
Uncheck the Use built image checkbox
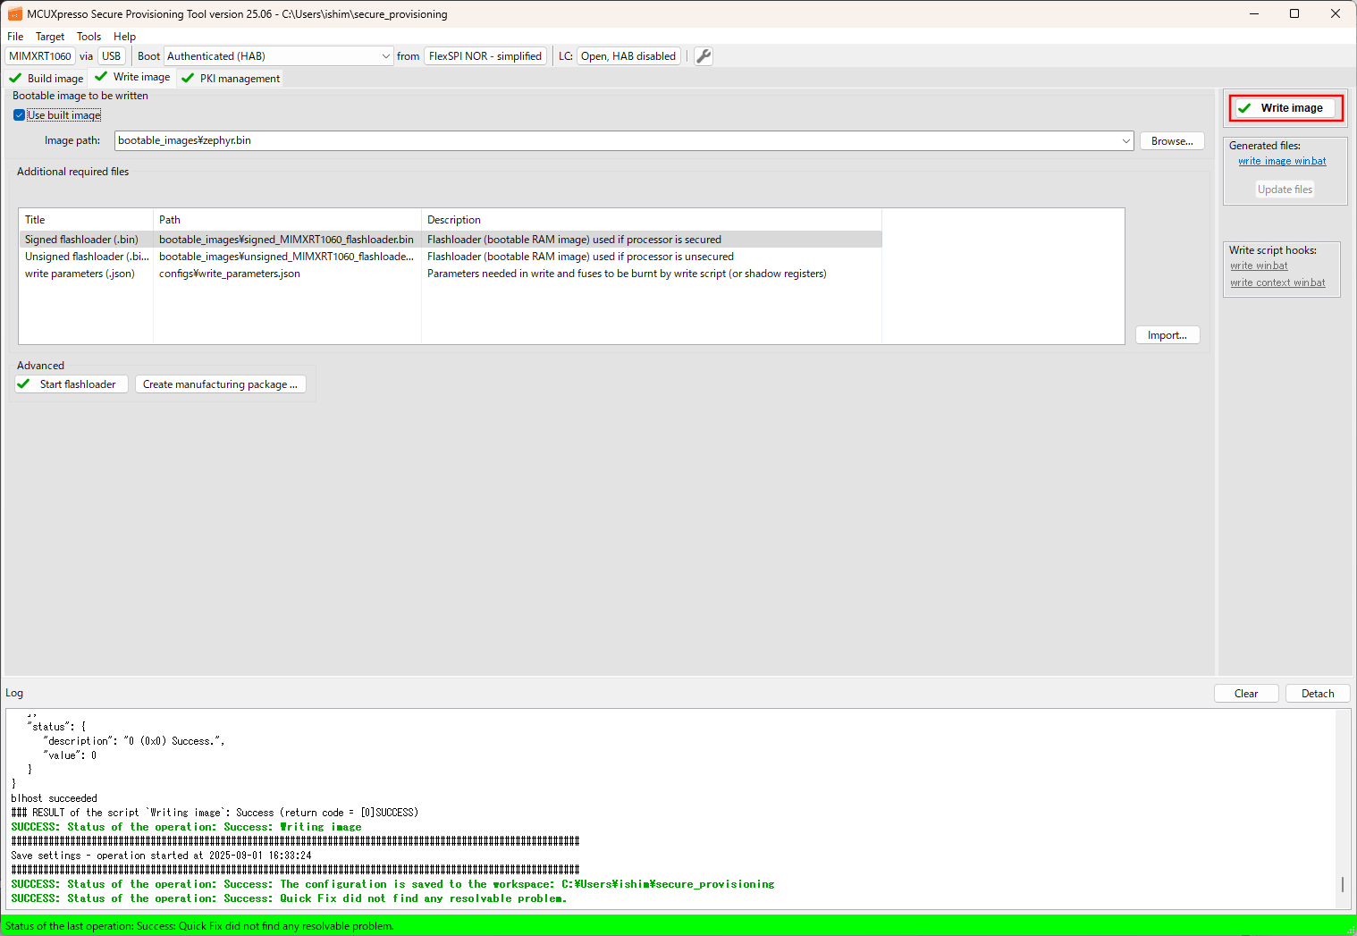point(20,115)
